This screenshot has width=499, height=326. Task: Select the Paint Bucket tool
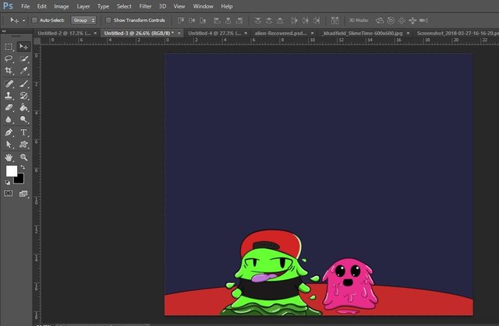pos(23,107)
